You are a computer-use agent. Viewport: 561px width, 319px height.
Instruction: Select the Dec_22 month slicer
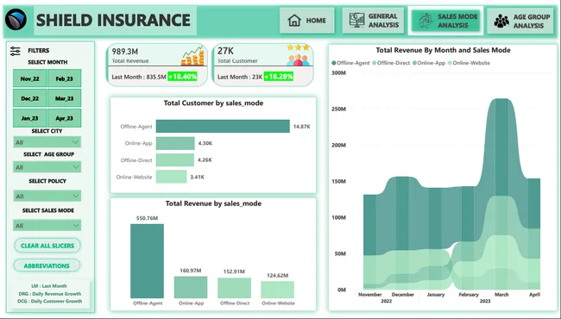[x=29, y=98]
